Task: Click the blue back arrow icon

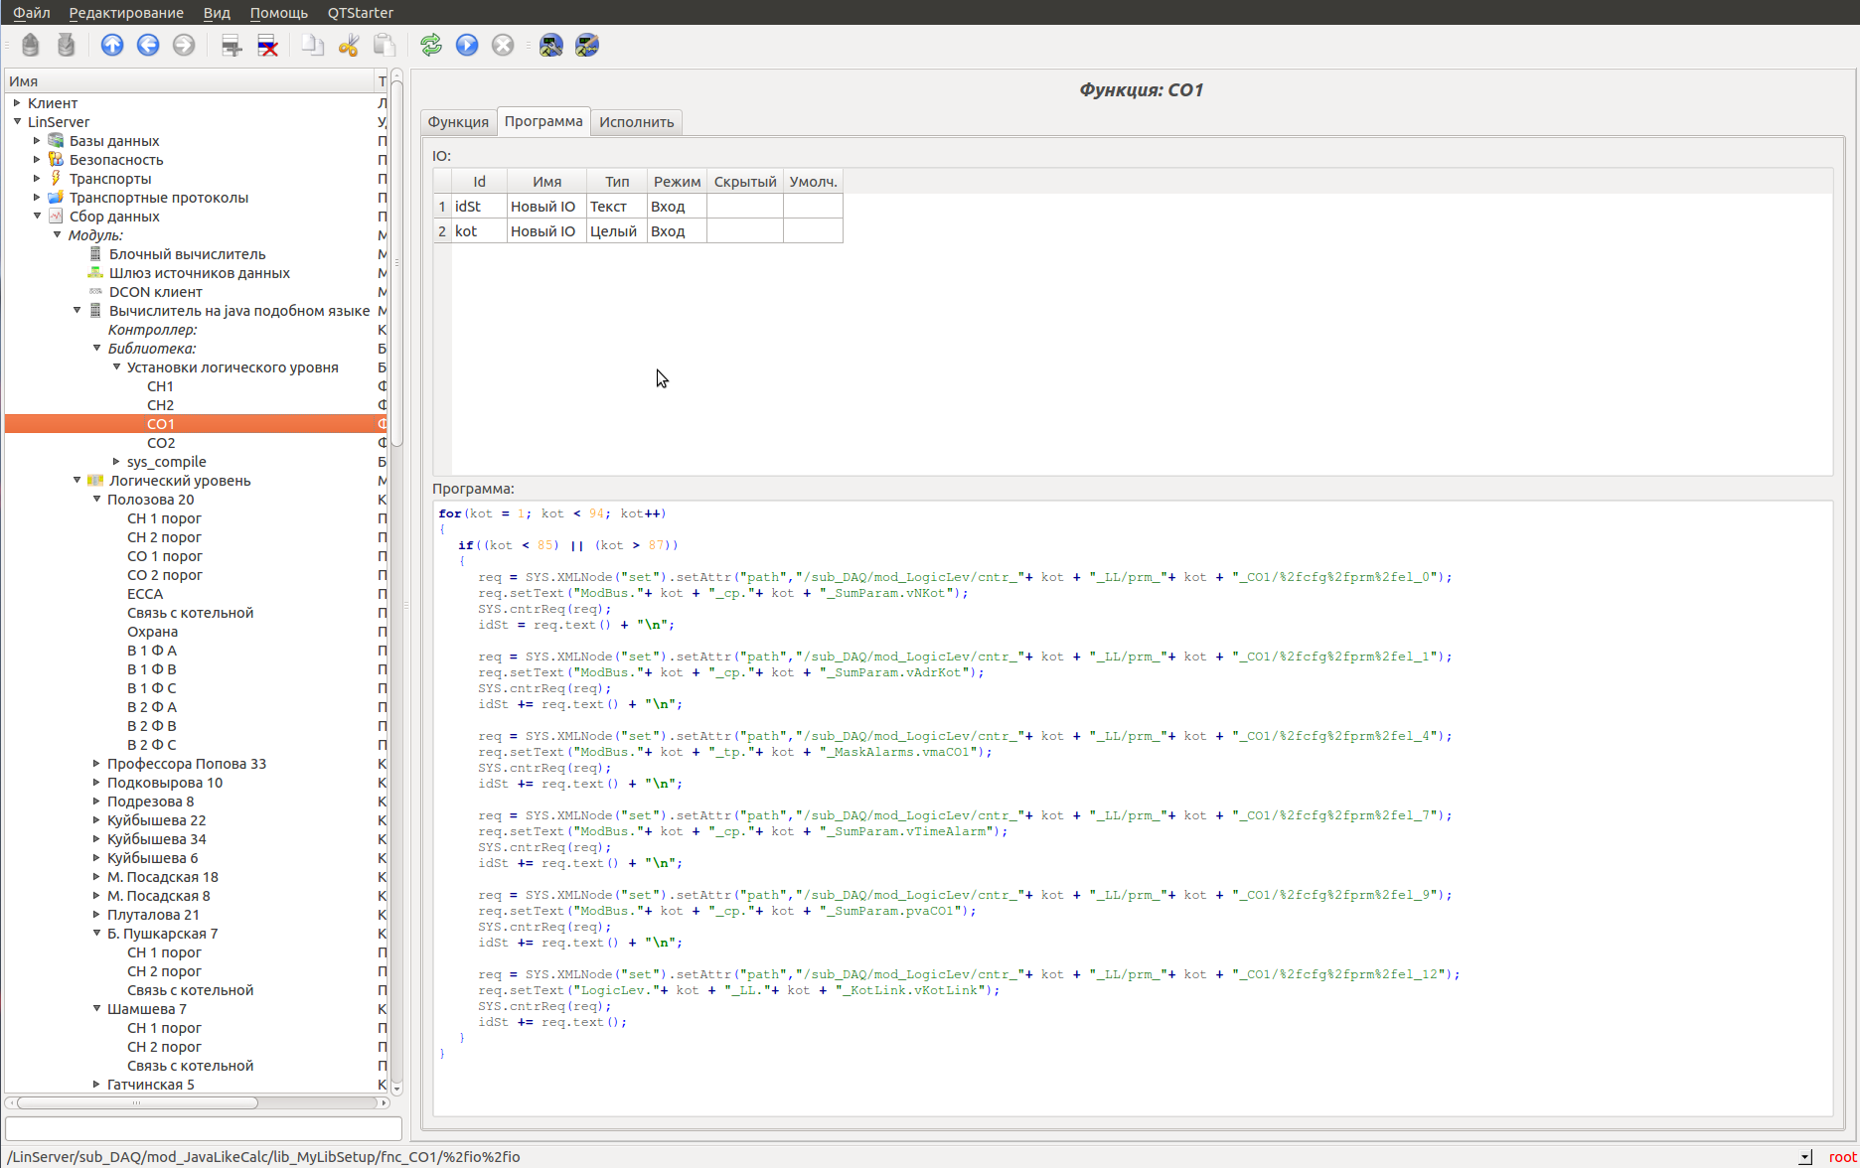Action: click(148, 45)
